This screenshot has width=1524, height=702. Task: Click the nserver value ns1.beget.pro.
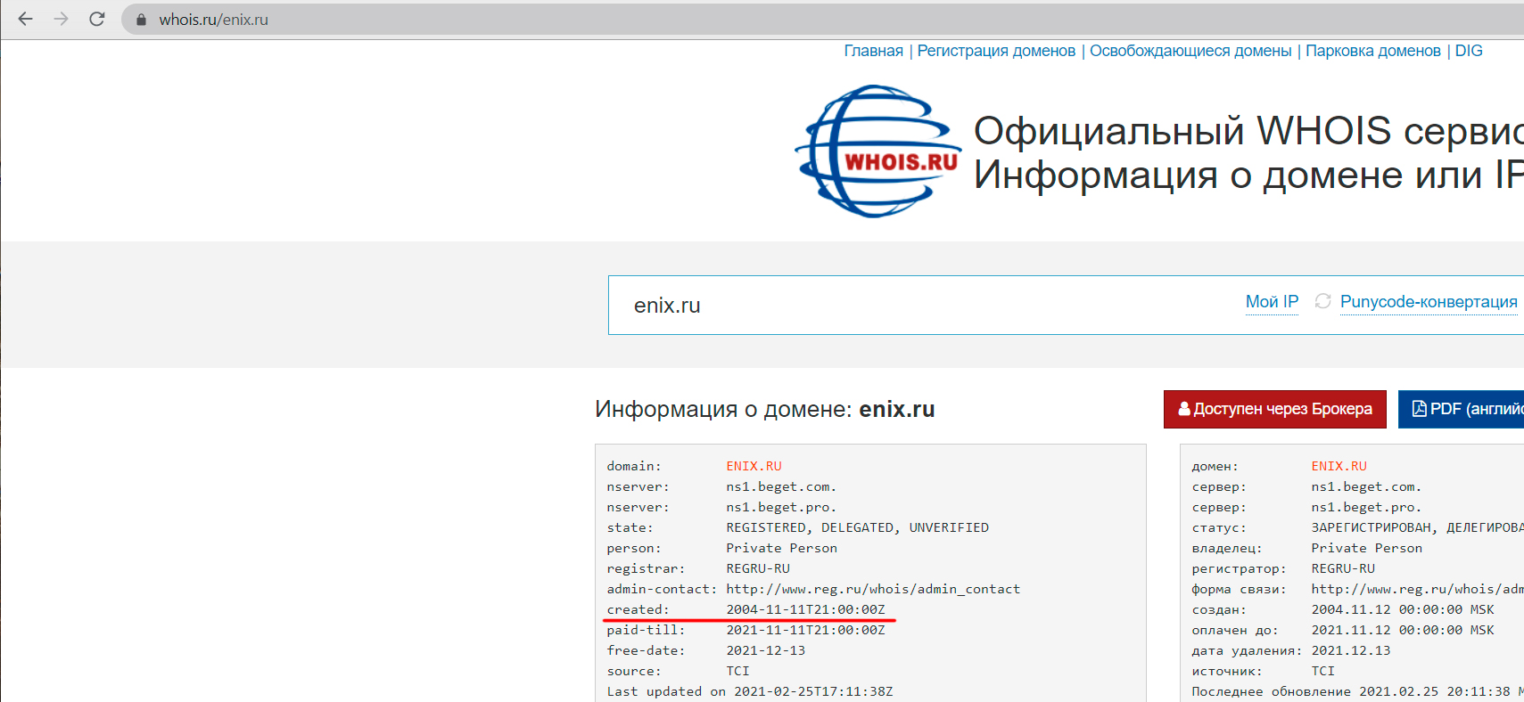click(x=781, y=507)
